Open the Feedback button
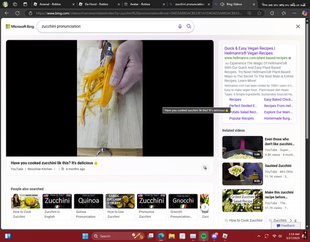The height and width of the screenshot is (242, 310). [286, 225]
